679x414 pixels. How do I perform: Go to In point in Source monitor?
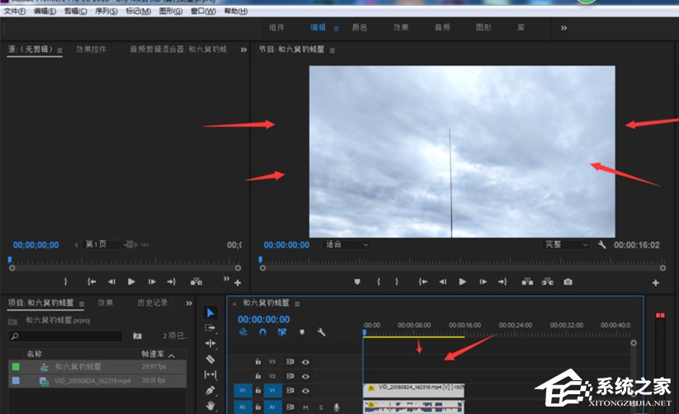[92, 282]
